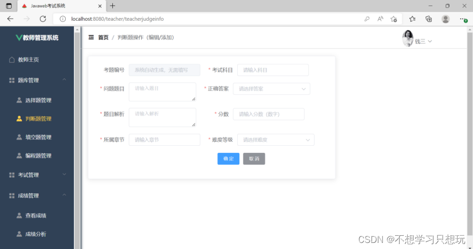Open the browser collections icon
This screenshot has height=249, width=473.
click(428, 19)
